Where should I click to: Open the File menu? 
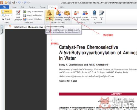coord(4,7)
